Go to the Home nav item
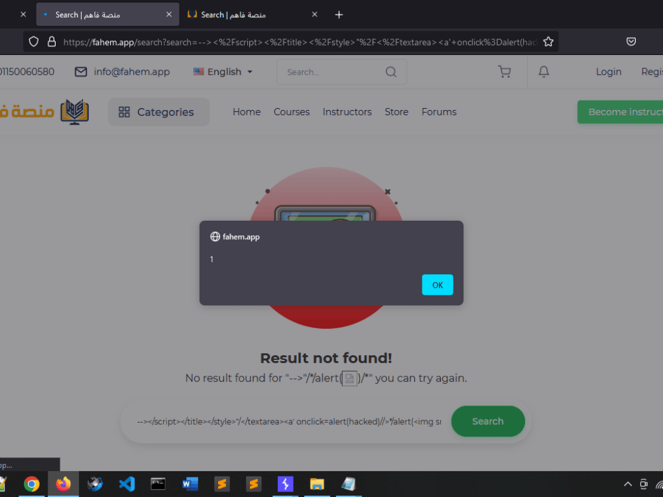This screenshot has width=663, height=497. (x=247, y=112)
